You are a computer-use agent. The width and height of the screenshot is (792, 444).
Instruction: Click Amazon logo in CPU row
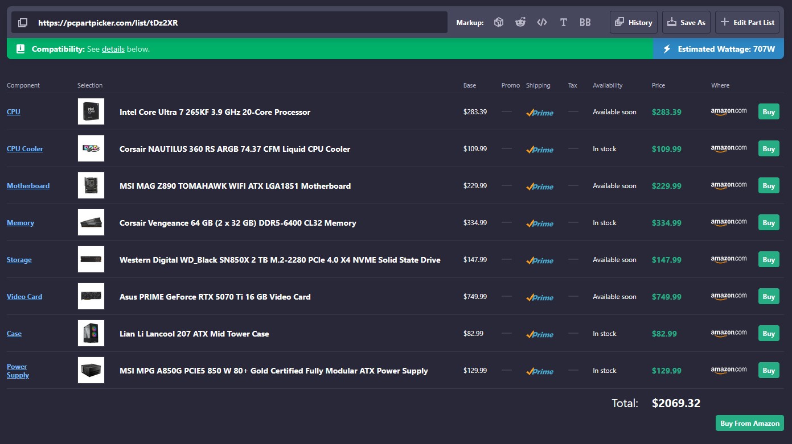(x=729, y=111)
